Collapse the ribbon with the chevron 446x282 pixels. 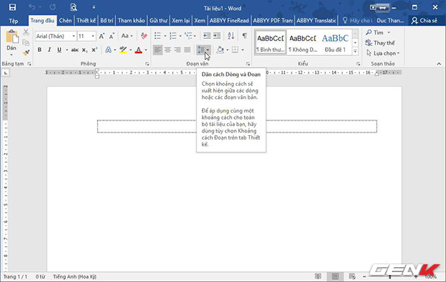click(439, 64)
